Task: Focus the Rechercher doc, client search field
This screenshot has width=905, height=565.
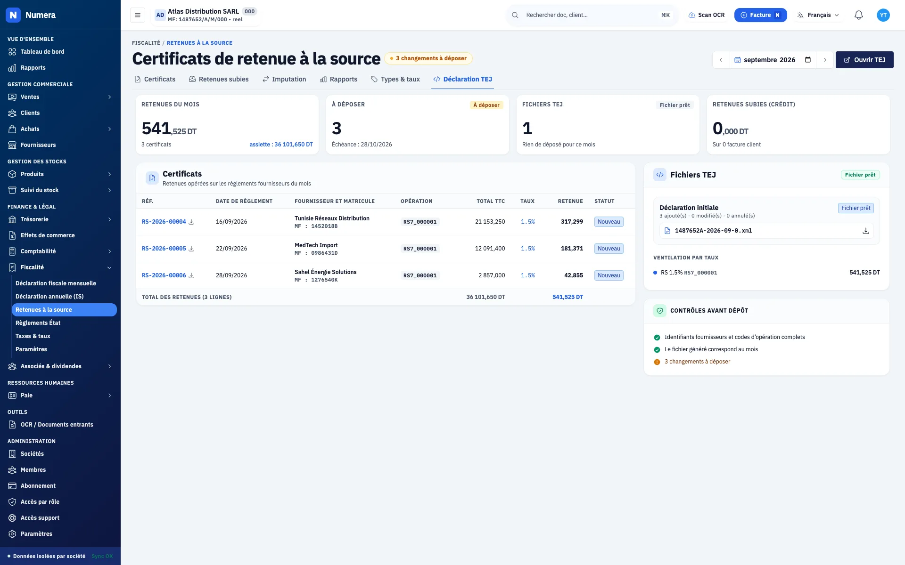Action: click(x=592, y=15)
